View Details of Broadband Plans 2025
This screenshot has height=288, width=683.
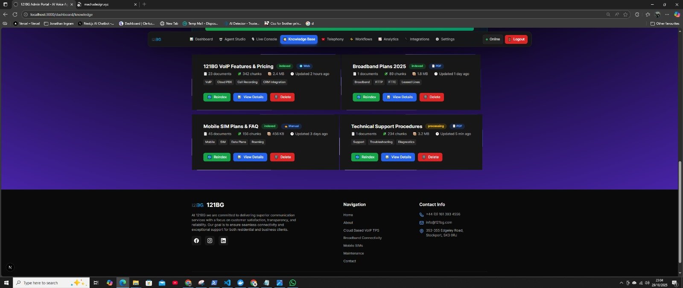click(x=400, y=97)
